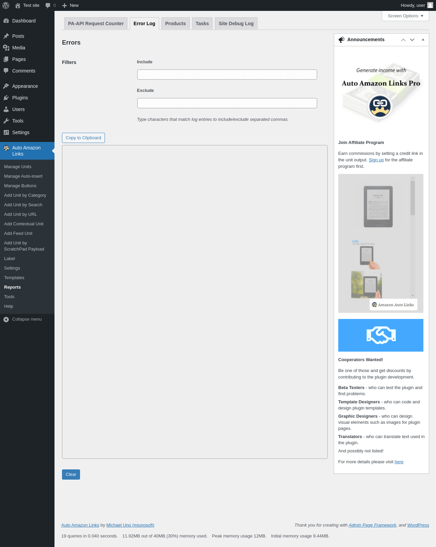436x547 pixels.
Task: Click the plus New icon
Action: [x=64, y=5]
